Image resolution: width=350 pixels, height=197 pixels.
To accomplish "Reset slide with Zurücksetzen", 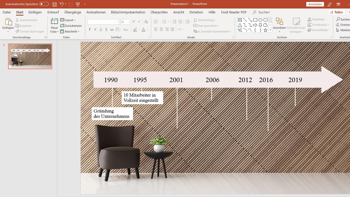I will click(71, 26).
